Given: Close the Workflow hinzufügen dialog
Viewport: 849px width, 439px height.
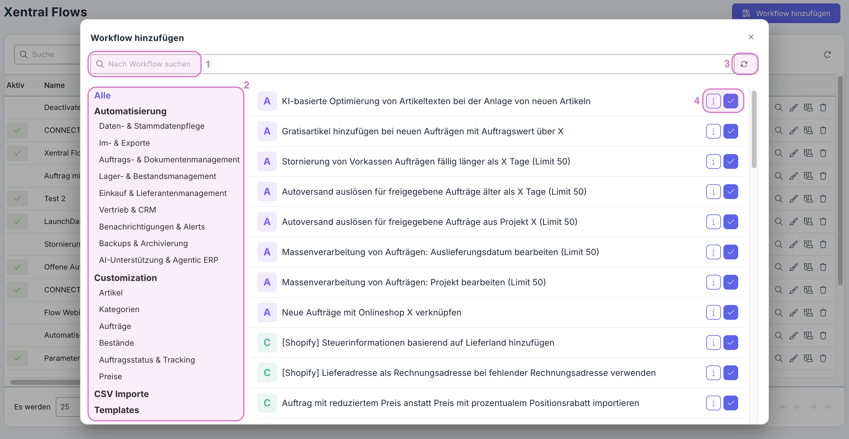Looking at the screenshot, I should (751, 37).
